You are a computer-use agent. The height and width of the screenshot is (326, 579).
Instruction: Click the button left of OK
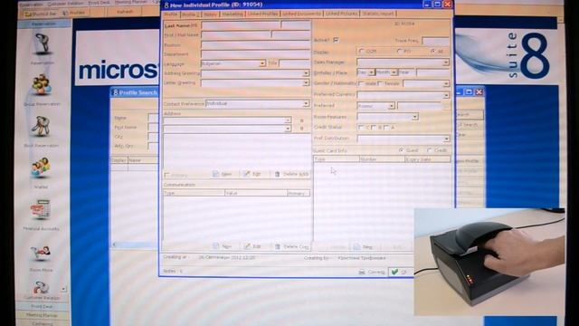coord(372,272)
